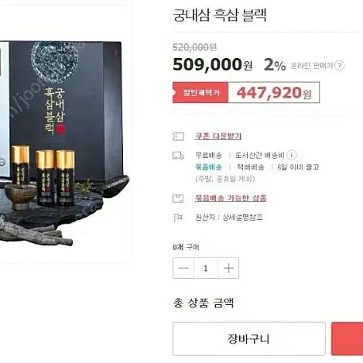Increase quantity with the plus button
This screenshot has width=363, height=363.
[x=228, y=268]
